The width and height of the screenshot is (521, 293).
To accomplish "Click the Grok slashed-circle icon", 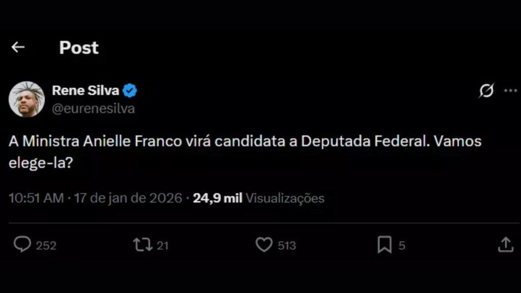I will [486, 91].
